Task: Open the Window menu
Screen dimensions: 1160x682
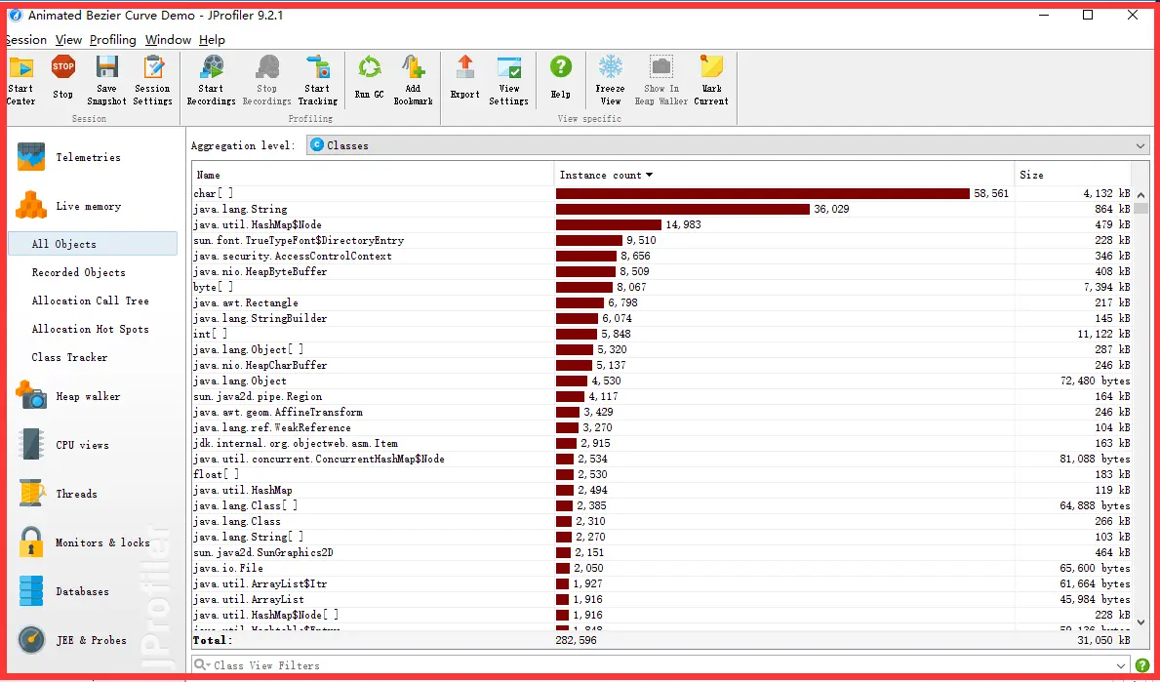Action: (x=168, y=40)
